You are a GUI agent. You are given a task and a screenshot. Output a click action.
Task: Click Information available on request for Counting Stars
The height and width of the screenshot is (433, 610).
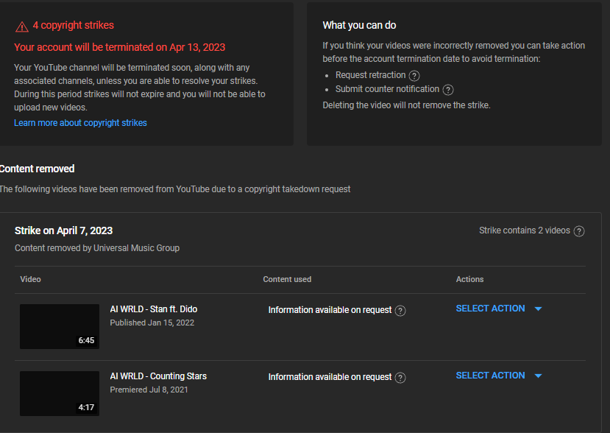(x=330, y=377)
